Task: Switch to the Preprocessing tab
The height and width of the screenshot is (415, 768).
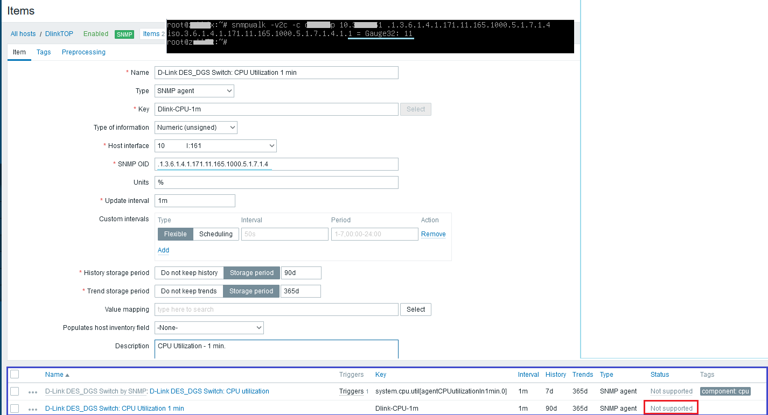Action: coord(83,52)
